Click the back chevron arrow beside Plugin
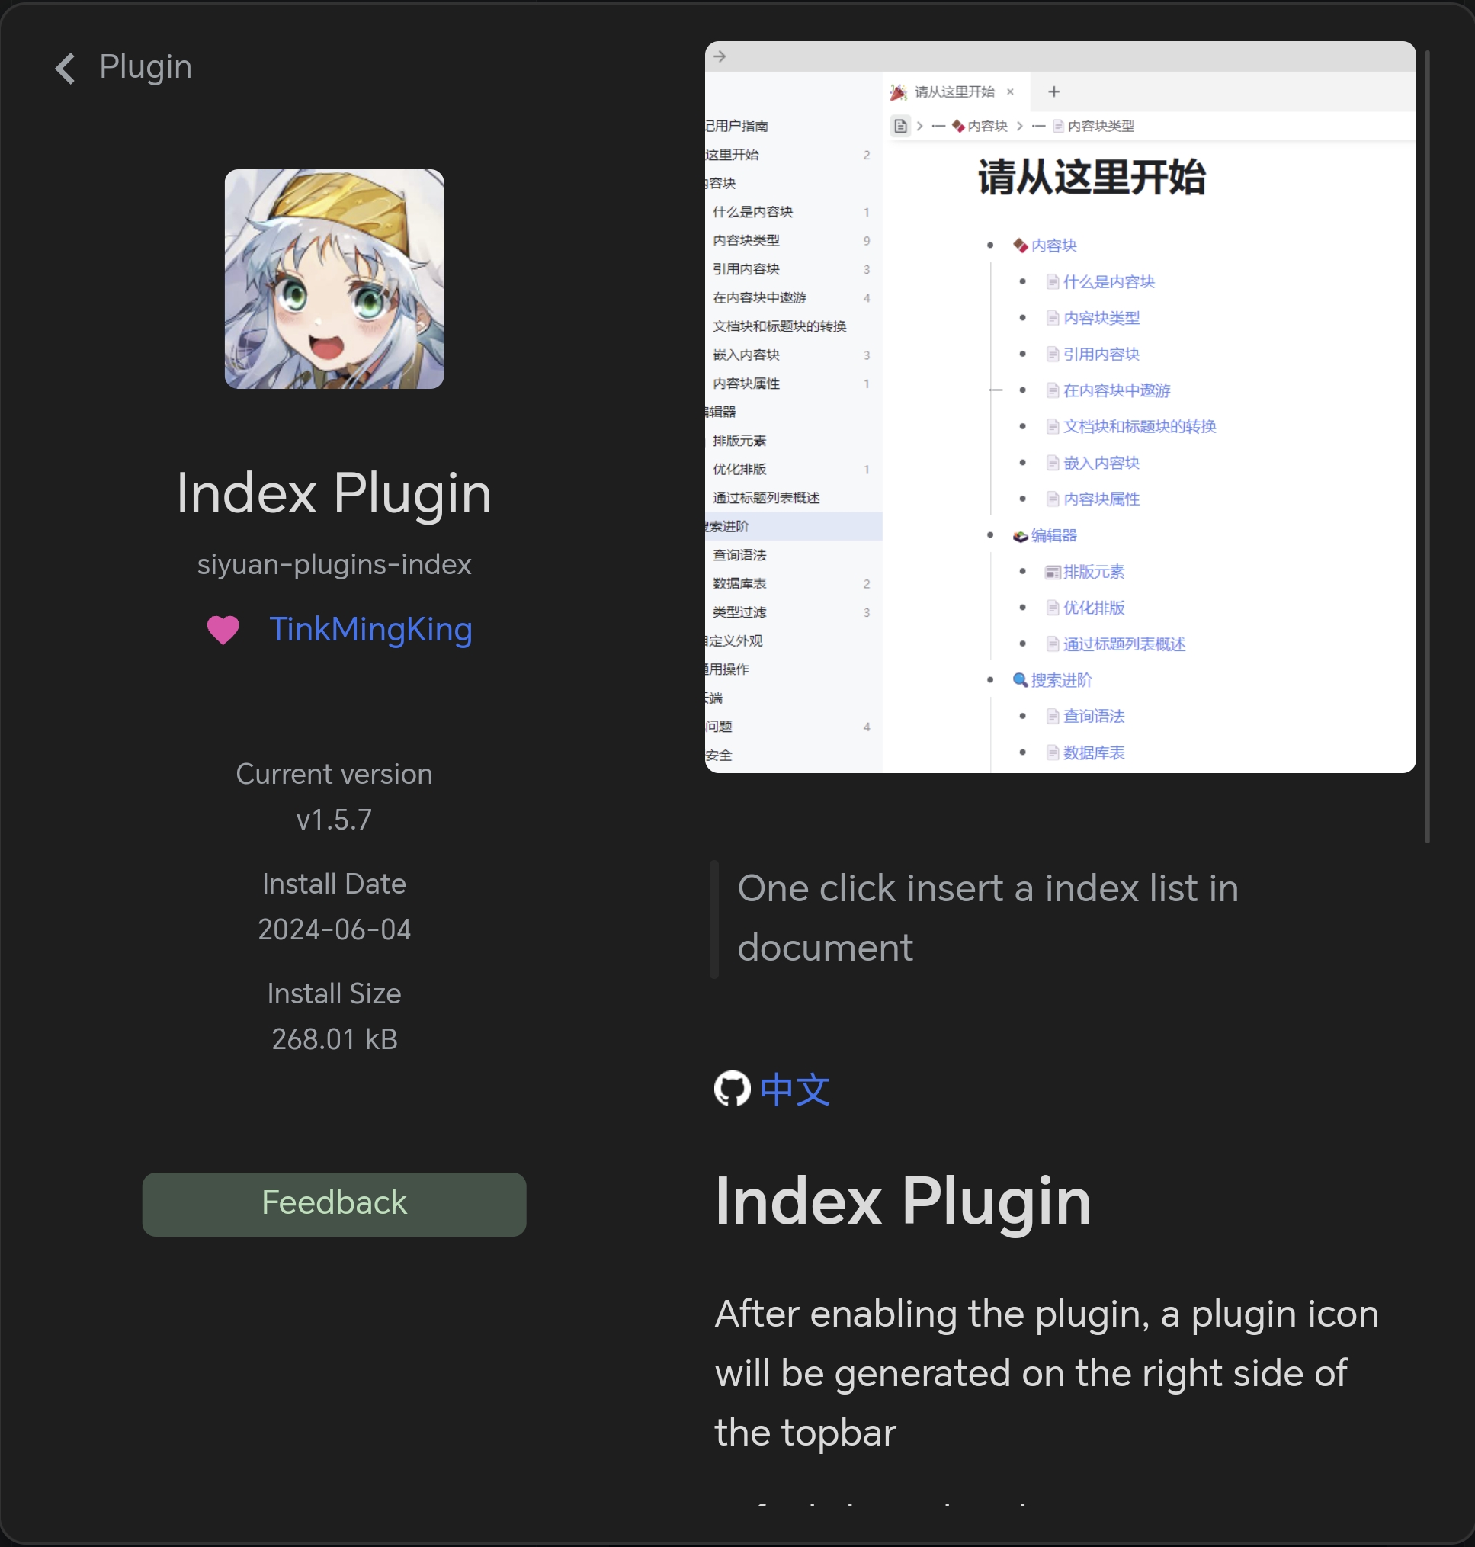1475x1547 pixels. pyautogui.click(x=65, y=69)
